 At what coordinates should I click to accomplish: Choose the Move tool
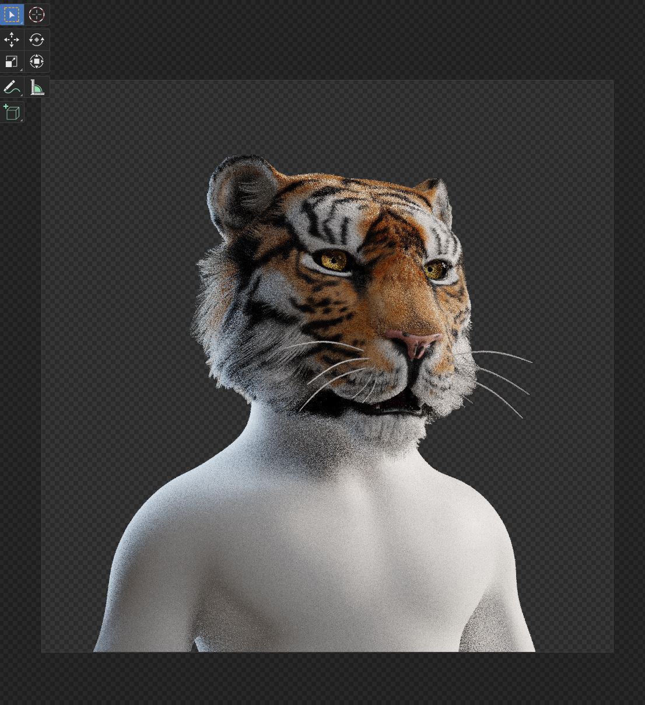12,40
